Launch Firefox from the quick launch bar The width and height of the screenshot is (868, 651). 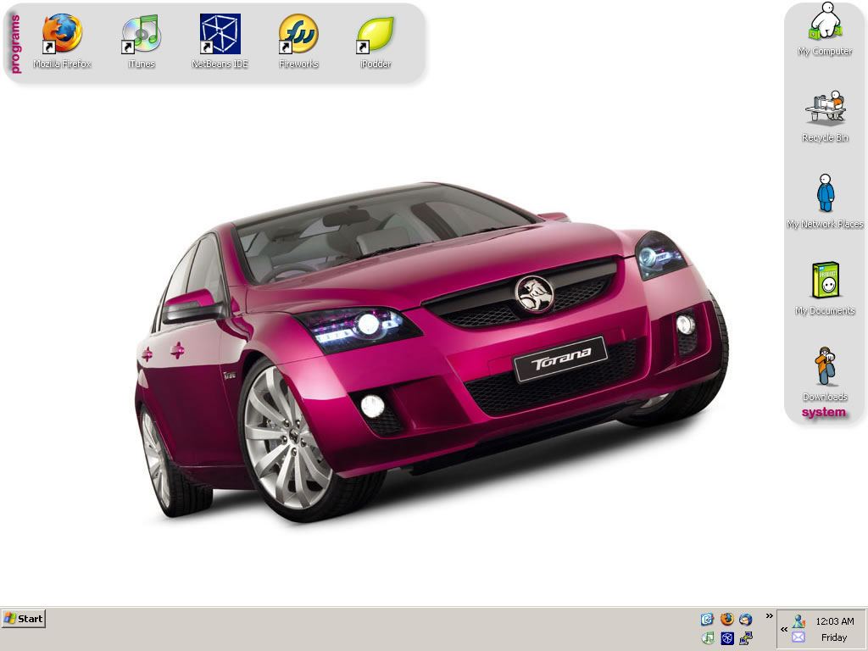pos(726,619)
